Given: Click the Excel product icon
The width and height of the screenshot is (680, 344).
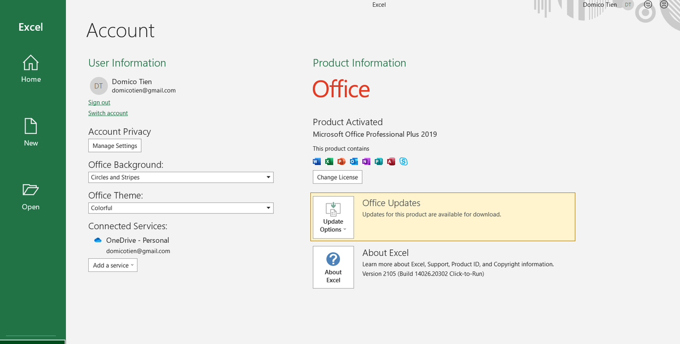Looking at the screenshot, I should (x=329, y=162).
